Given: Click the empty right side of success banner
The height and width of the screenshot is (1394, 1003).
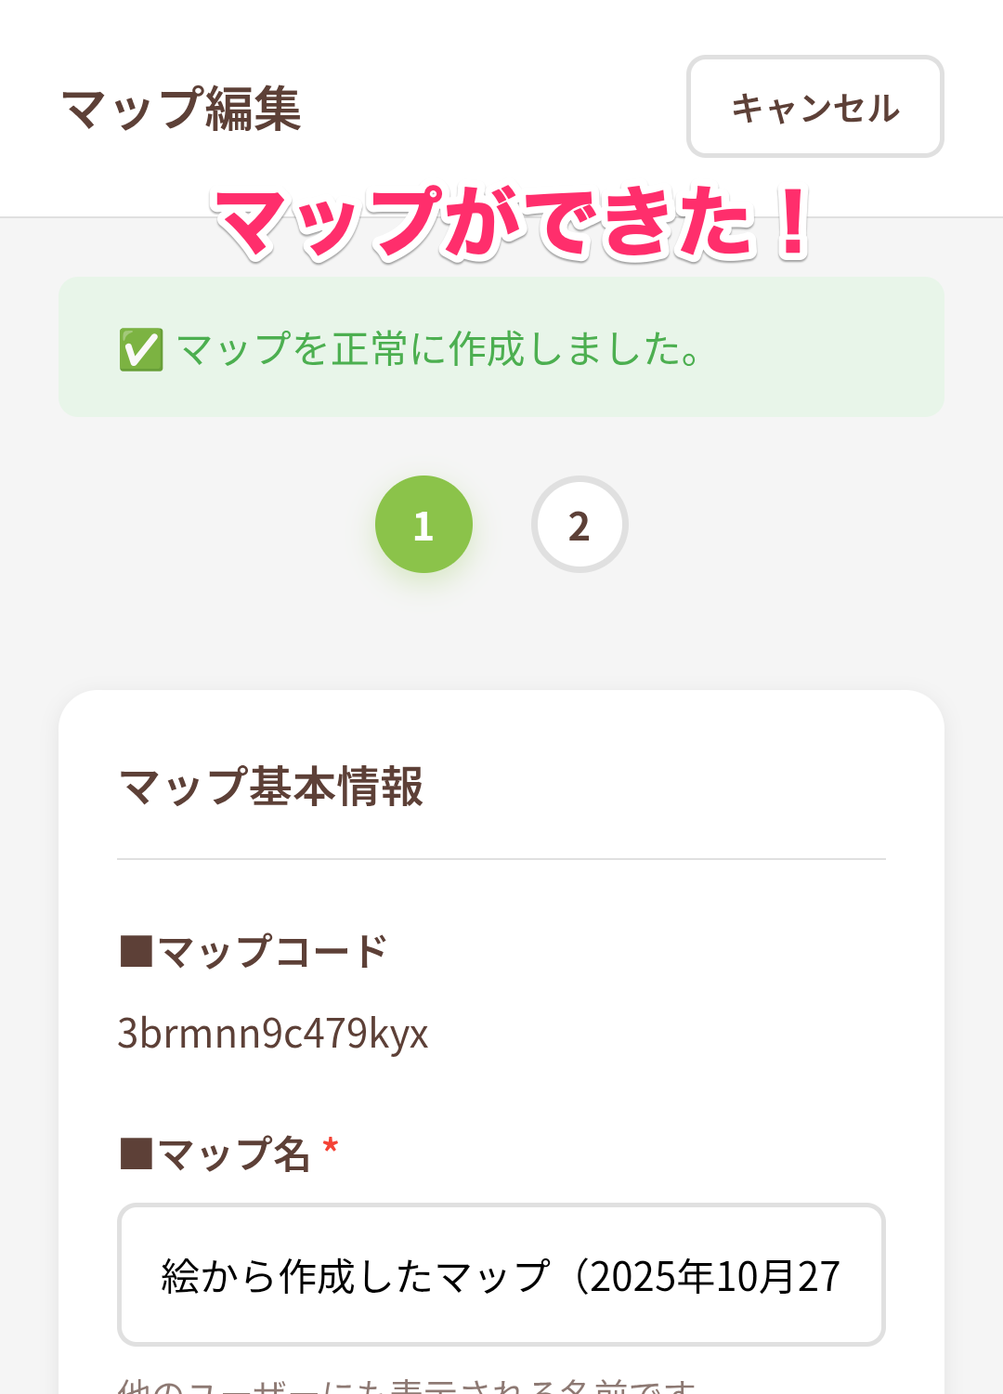Looking at the screenshot, I should (x=836, y=348).
